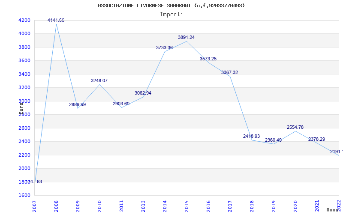
Task: Click the 2400 y-axis tick label
Action: (24, 142)
